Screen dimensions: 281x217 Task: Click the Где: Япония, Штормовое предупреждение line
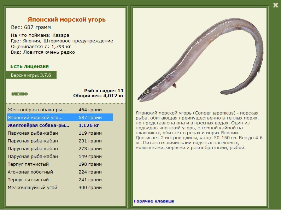[x=62, y=41]
